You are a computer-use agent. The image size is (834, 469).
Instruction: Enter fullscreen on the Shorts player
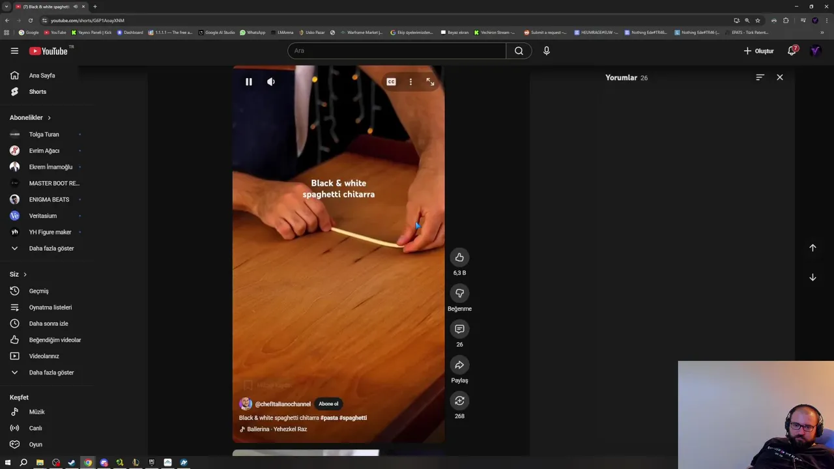click(x=430, y=81)
